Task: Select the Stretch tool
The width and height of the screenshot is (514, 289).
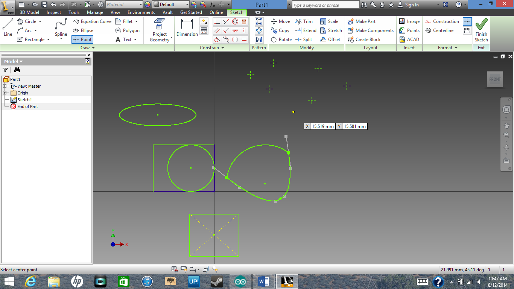Action: click(x=331, y=30)
